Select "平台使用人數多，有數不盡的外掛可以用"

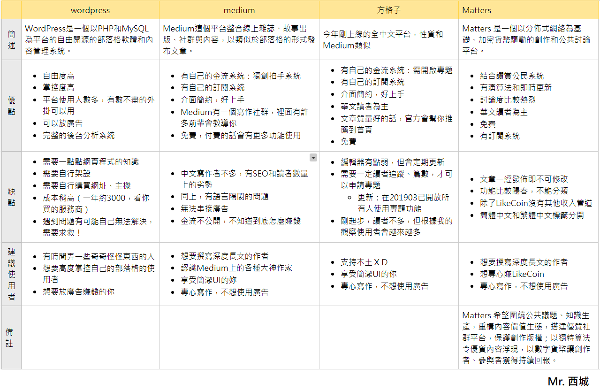[99, 106]
